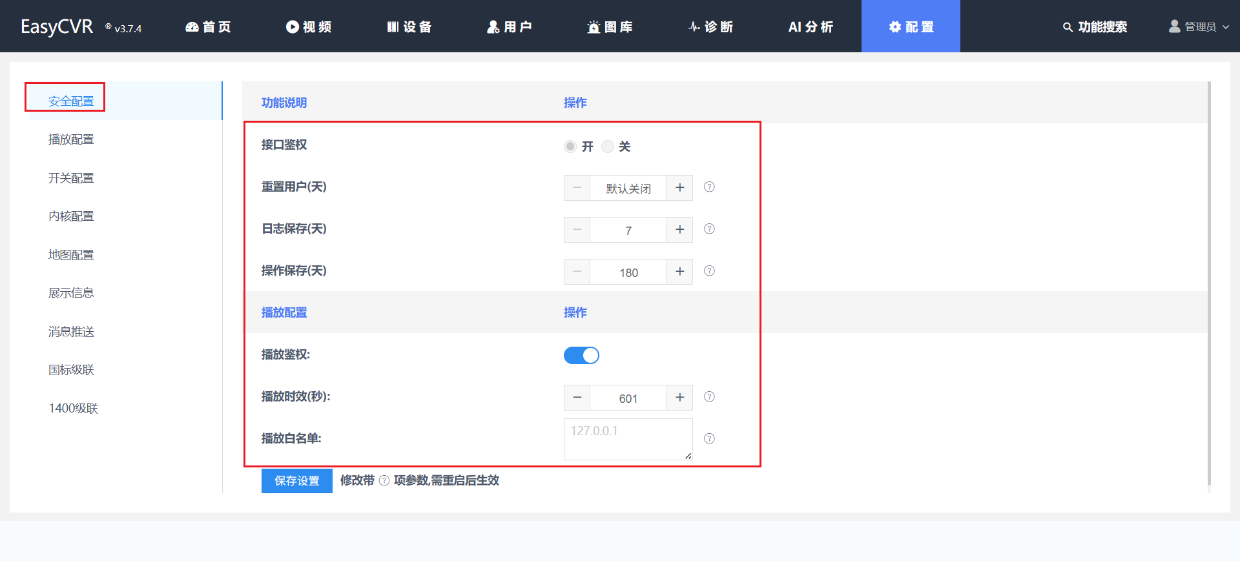Switch to 播放配置 in sidebar
The image size is (1240, 561).
click(x=71, y=139)
